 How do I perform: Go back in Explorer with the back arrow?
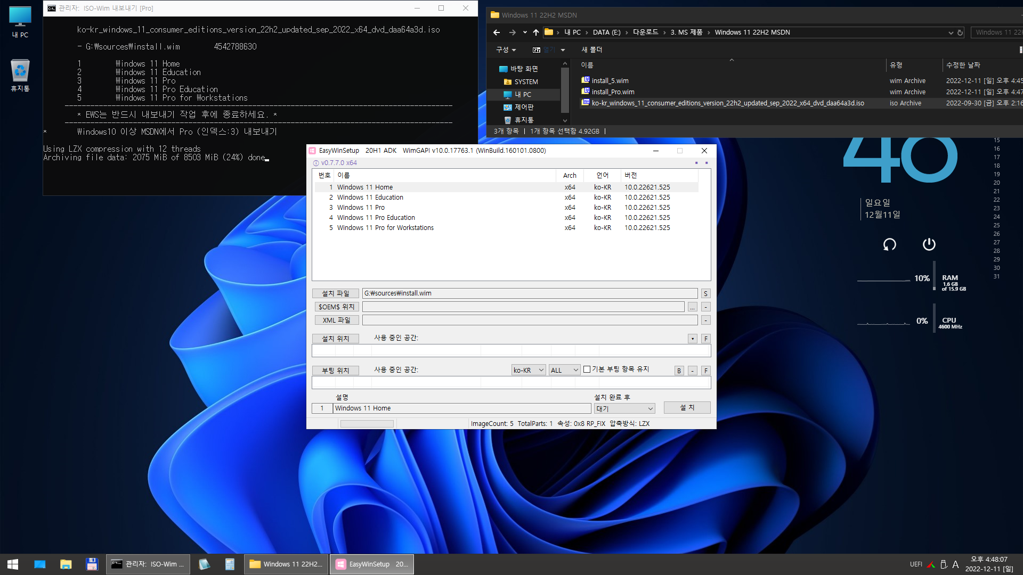pyautogui.click(x=497, y=32)
